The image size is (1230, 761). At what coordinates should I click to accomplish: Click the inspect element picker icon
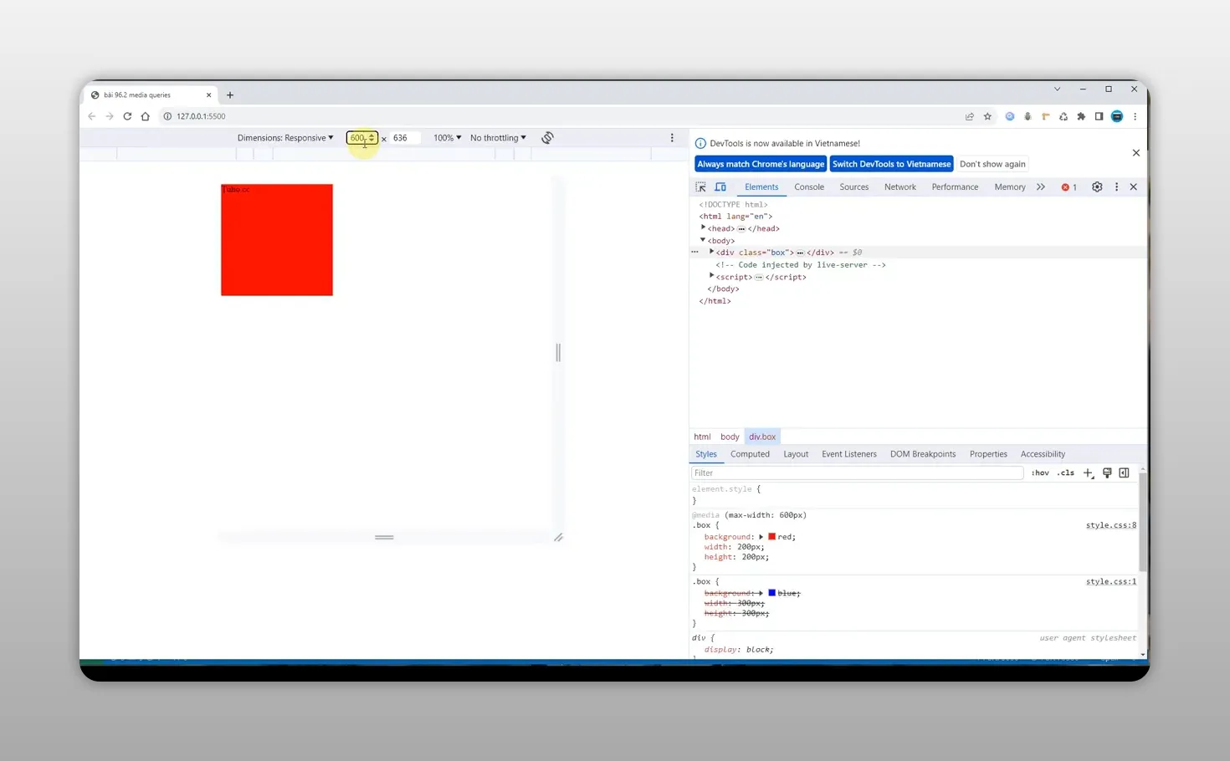[700, 187]
